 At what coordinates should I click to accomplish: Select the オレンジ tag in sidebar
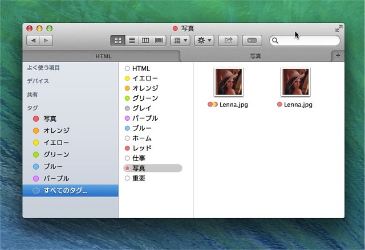[71, 130]
